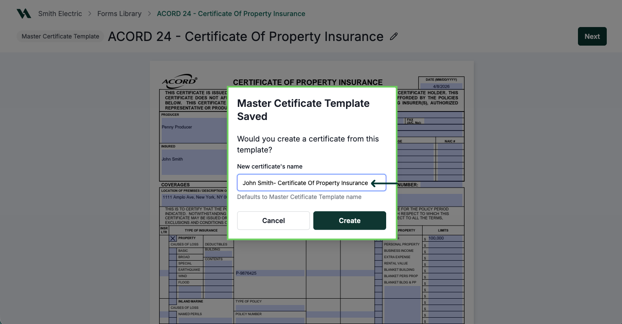Image resolution: width=622 pixels, height=324 pixels.
Task: Check the BLANKET BLDG & PP box
Action: 379,283
